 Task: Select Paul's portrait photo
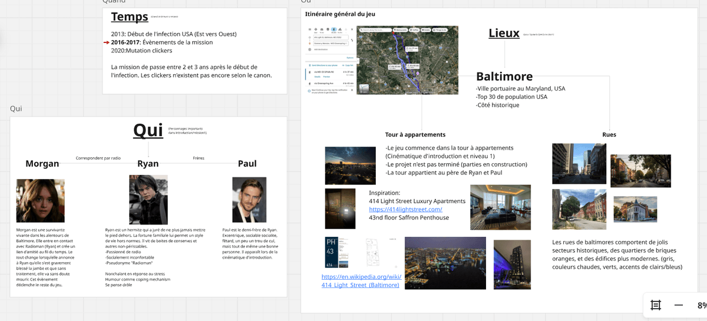click(x=249, y=200)
